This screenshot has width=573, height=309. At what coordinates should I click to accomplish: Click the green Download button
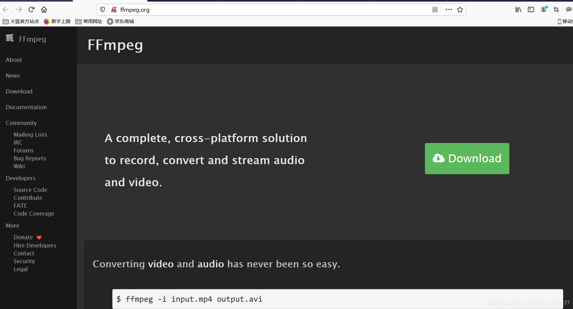pos(467,158)
